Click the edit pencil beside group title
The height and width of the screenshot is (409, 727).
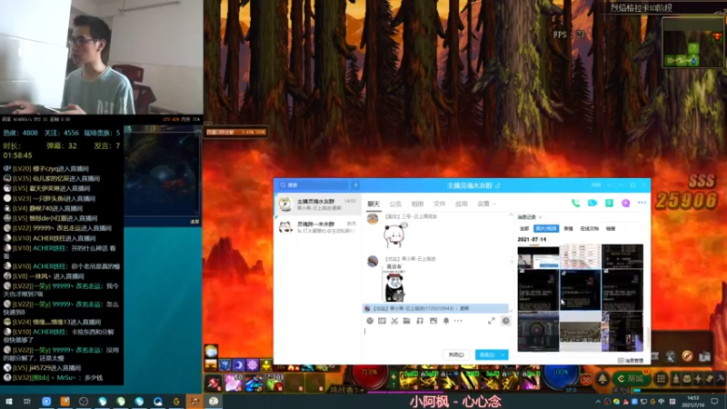pos(497,185)
